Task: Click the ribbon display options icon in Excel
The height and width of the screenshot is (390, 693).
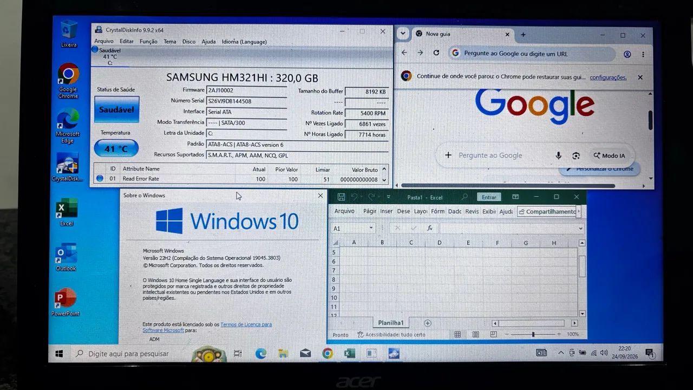Action: coord(515,197)
